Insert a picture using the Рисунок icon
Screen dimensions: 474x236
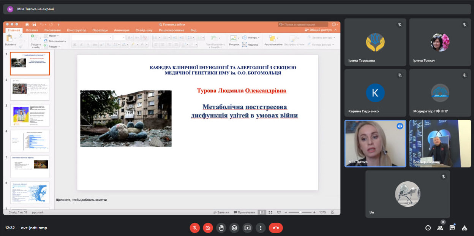coord(233,38)
